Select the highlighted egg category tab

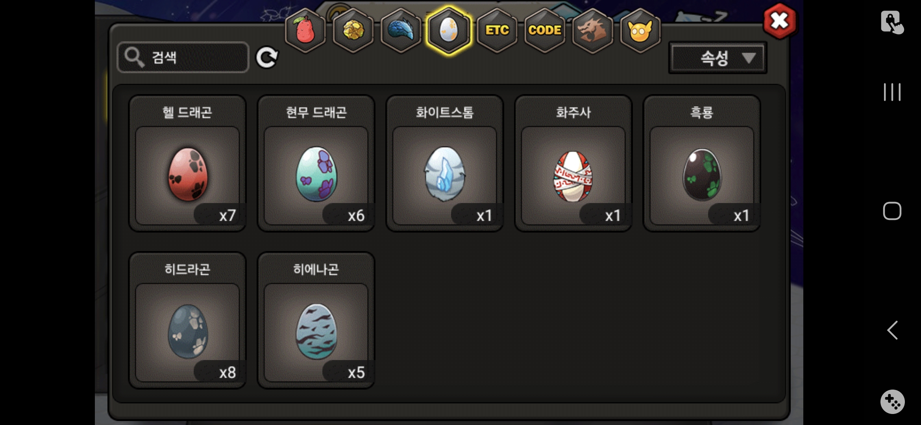[x=449, y=30]
